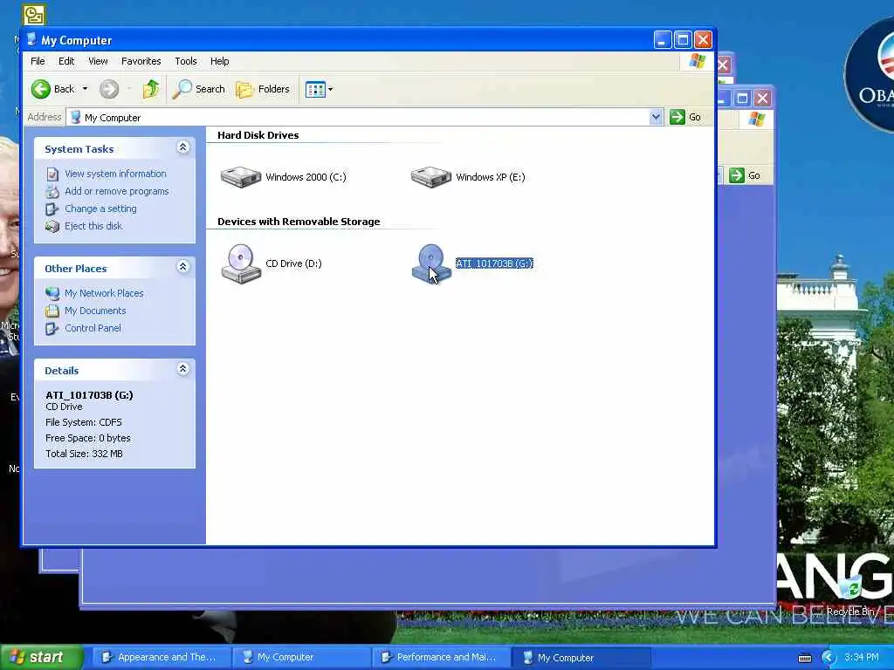Click the My Computer title bar icon

coord(32,40)
